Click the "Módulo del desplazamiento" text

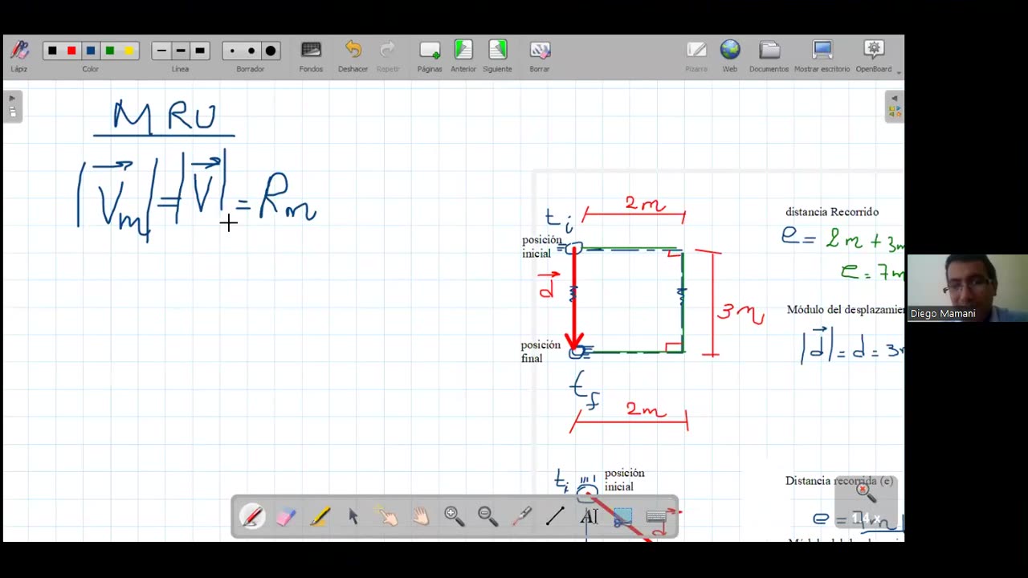(x=846, y=310)
